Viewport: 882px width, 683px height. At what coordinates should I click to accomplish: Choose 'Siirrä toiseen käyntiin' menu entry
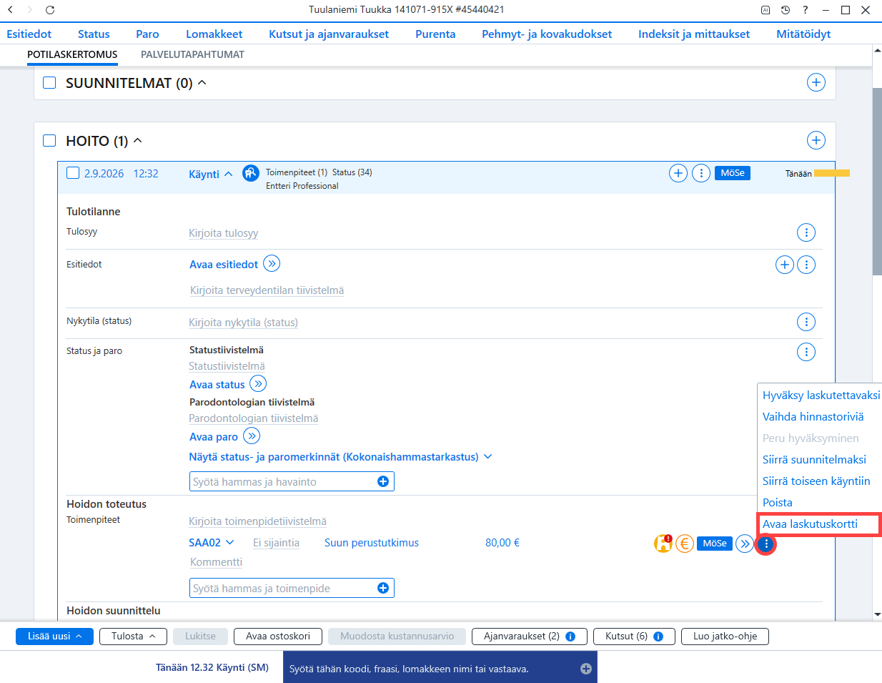click(x=816, y=481)
